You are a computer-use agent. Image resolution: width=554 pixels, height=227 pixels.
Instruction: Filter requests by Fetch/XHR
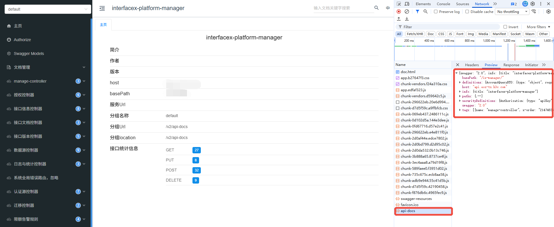coord(415,34)
